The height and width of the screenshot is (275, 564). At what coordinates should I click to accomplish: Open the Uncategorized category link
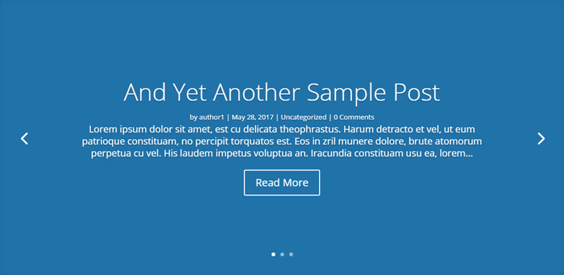pyautogui.click(x=304, y=117)
